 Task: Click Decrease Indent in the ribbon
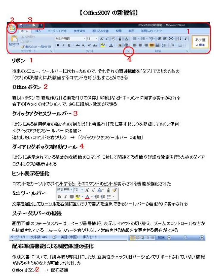(159, 39)
